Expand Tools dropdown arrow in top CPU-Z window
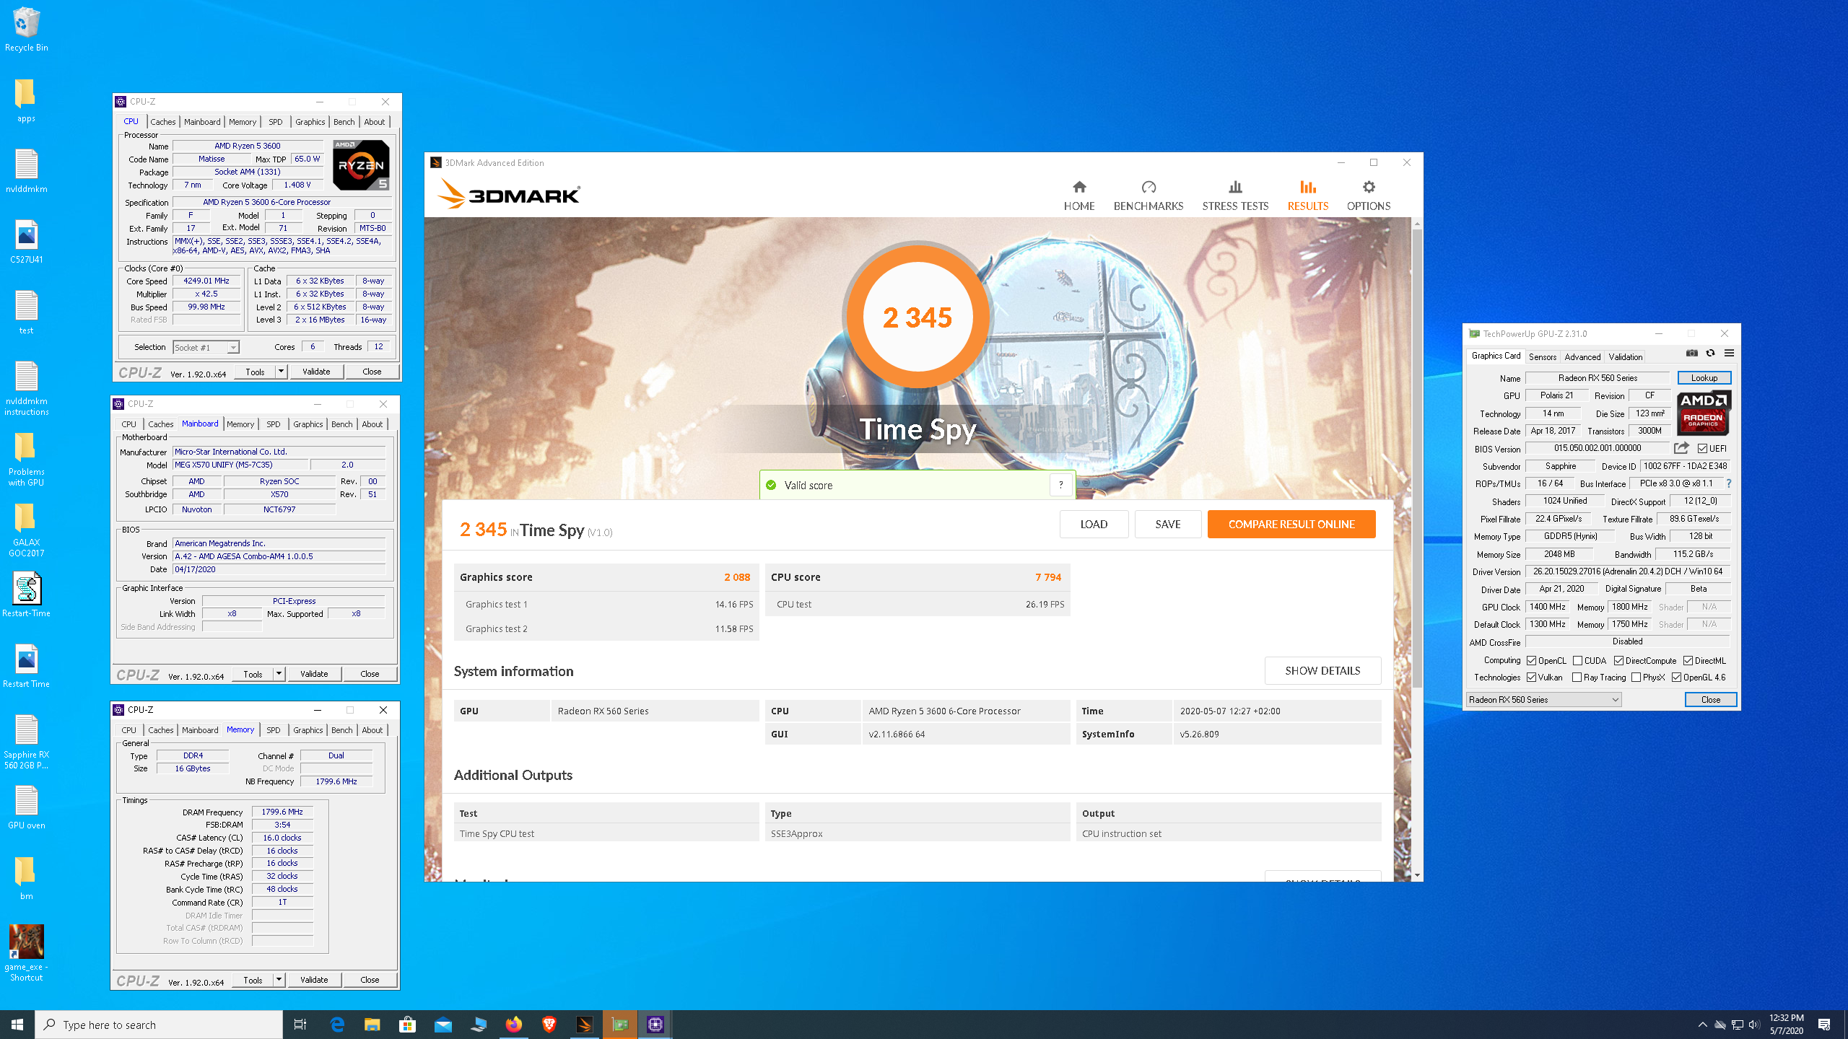 click(281, 372)
